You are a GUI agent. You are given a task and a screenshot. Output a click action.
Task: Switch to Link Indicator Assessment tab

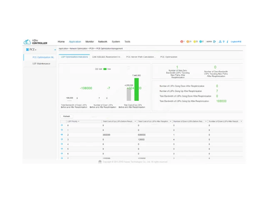point(106,57)
